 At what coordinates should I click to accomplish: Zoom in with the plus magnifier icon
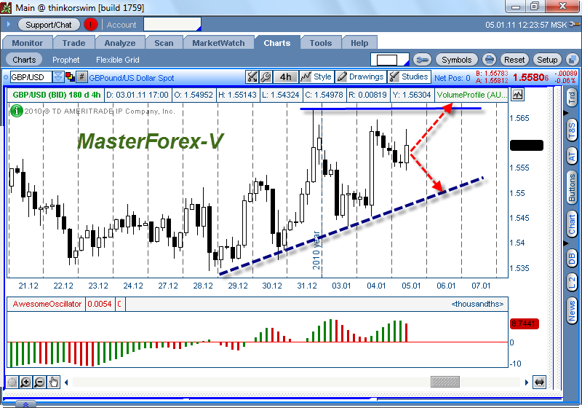click(25, 382)
